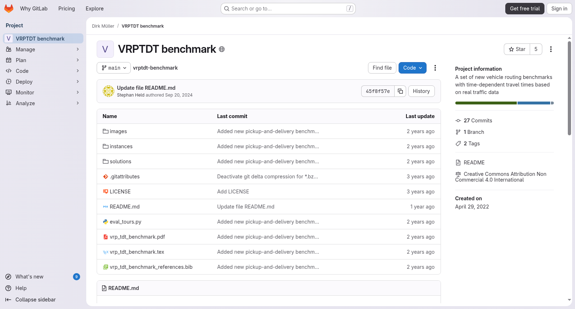Click Stephan Held's commit avatar
This screenshot has width=575, height=309.
click(109, 91)
